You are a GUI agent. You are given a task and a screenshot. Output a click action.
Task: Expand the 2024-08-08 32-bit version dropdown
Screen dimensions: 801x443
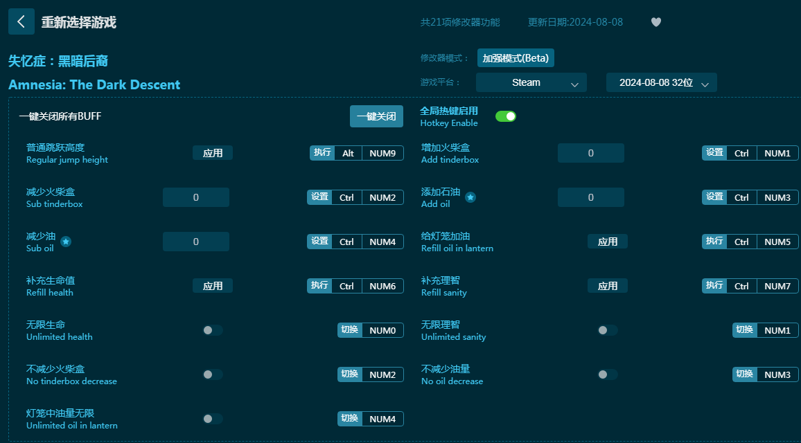[x=662, y=82]
